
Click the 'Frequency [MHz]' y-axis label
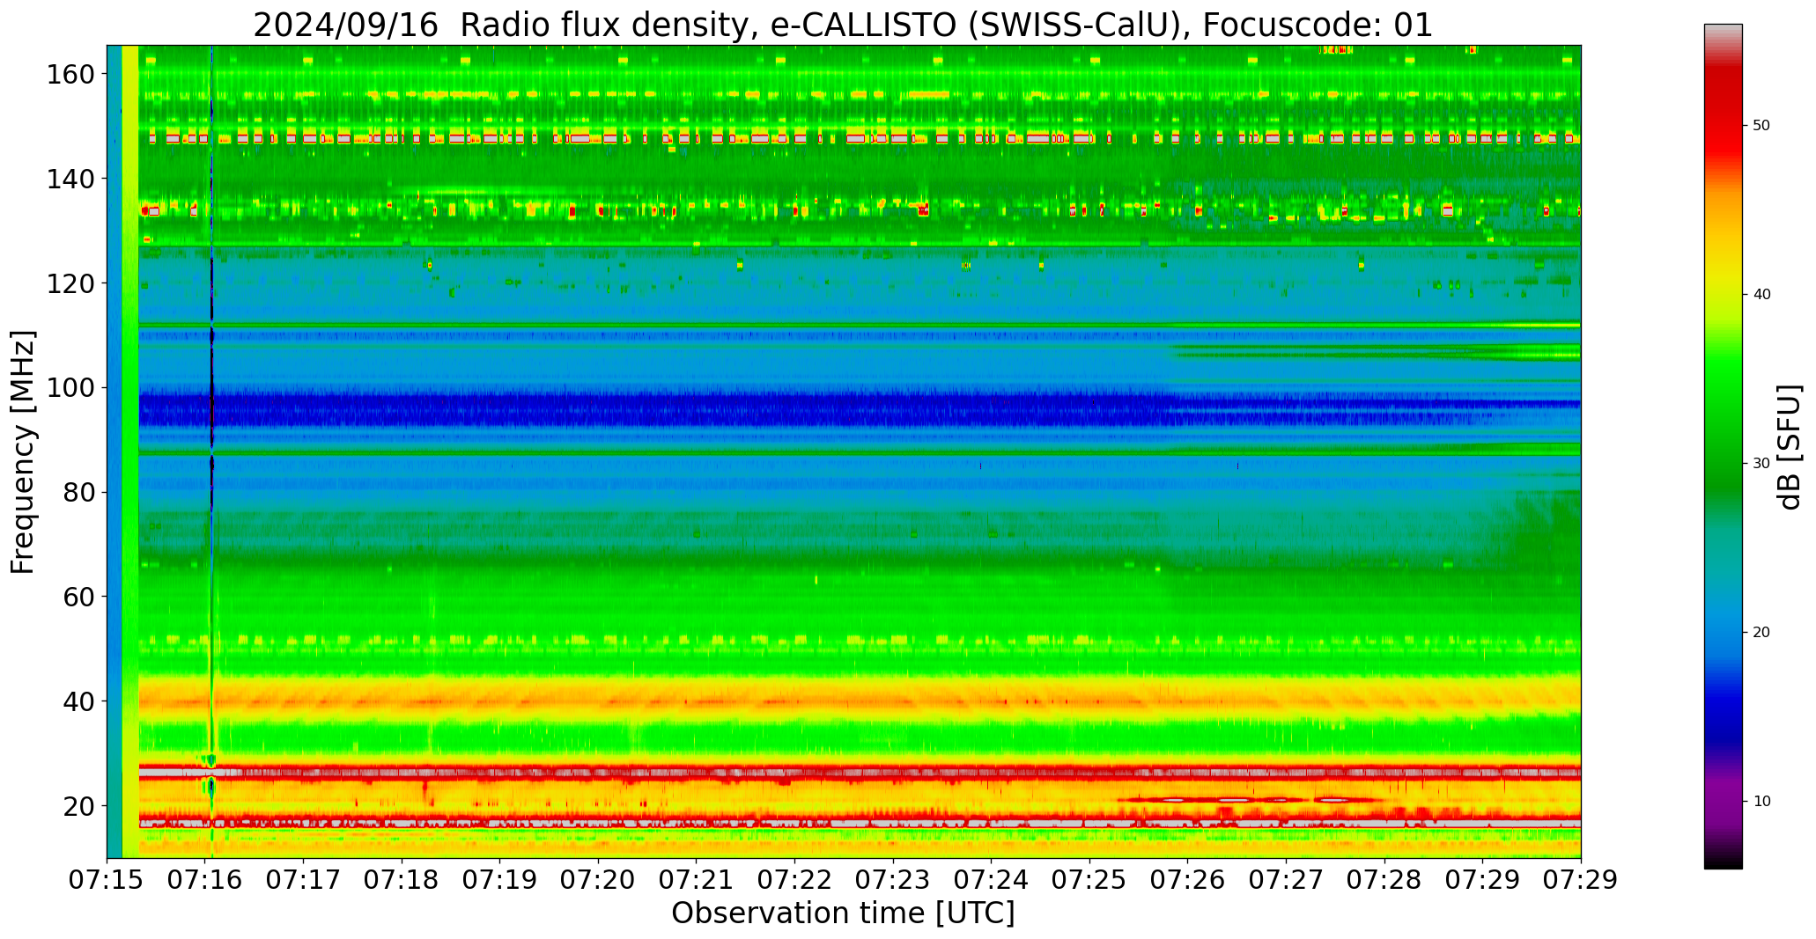[23, 451]
